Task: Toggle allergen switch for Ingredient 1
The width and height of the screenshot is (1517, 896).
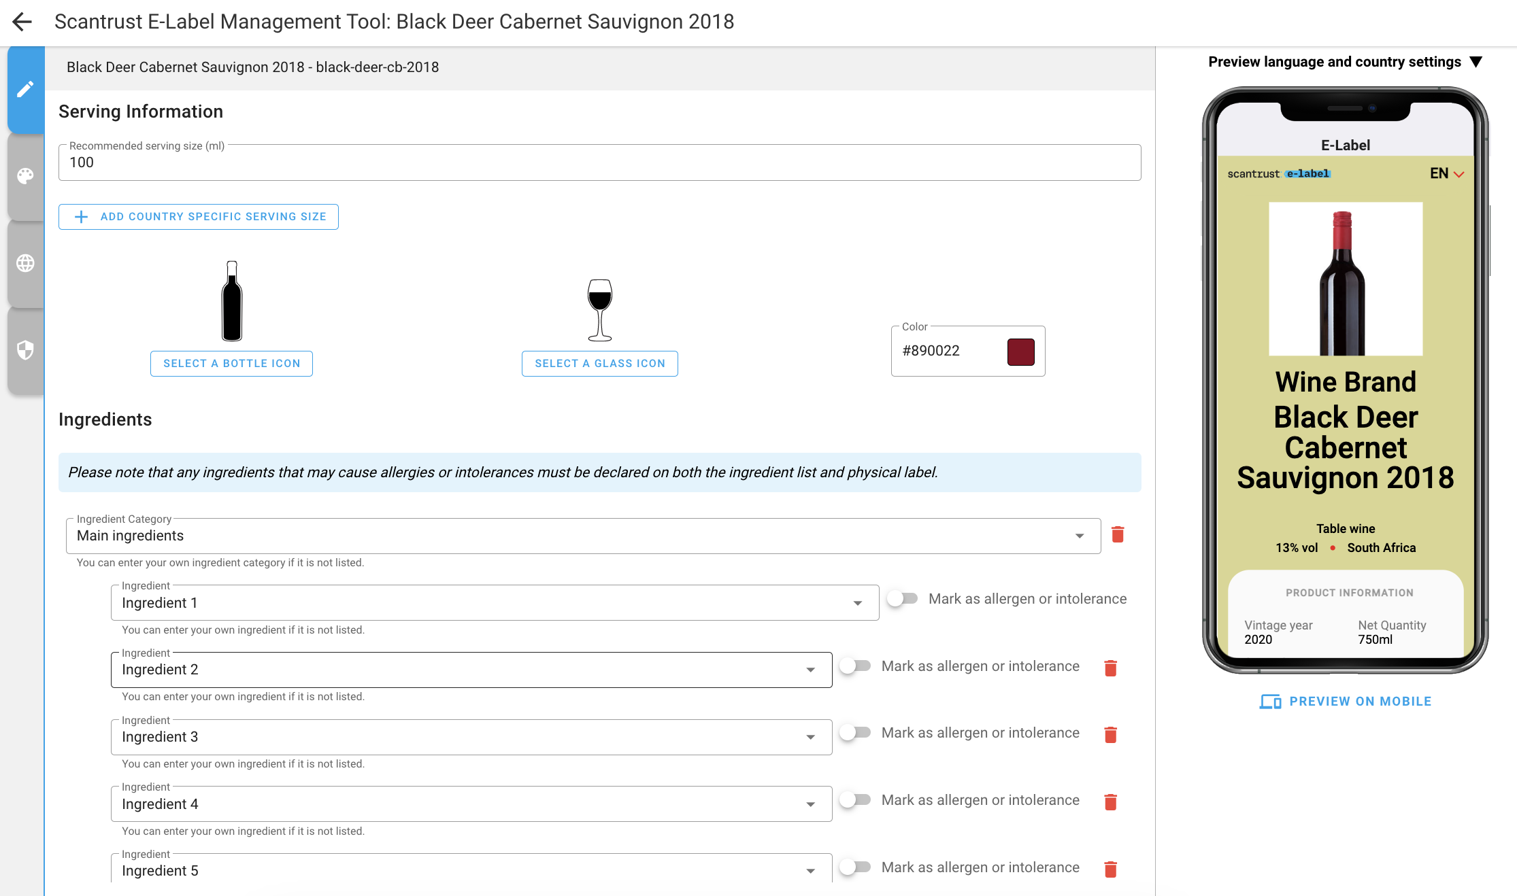Action: click(x=902, y=599)
